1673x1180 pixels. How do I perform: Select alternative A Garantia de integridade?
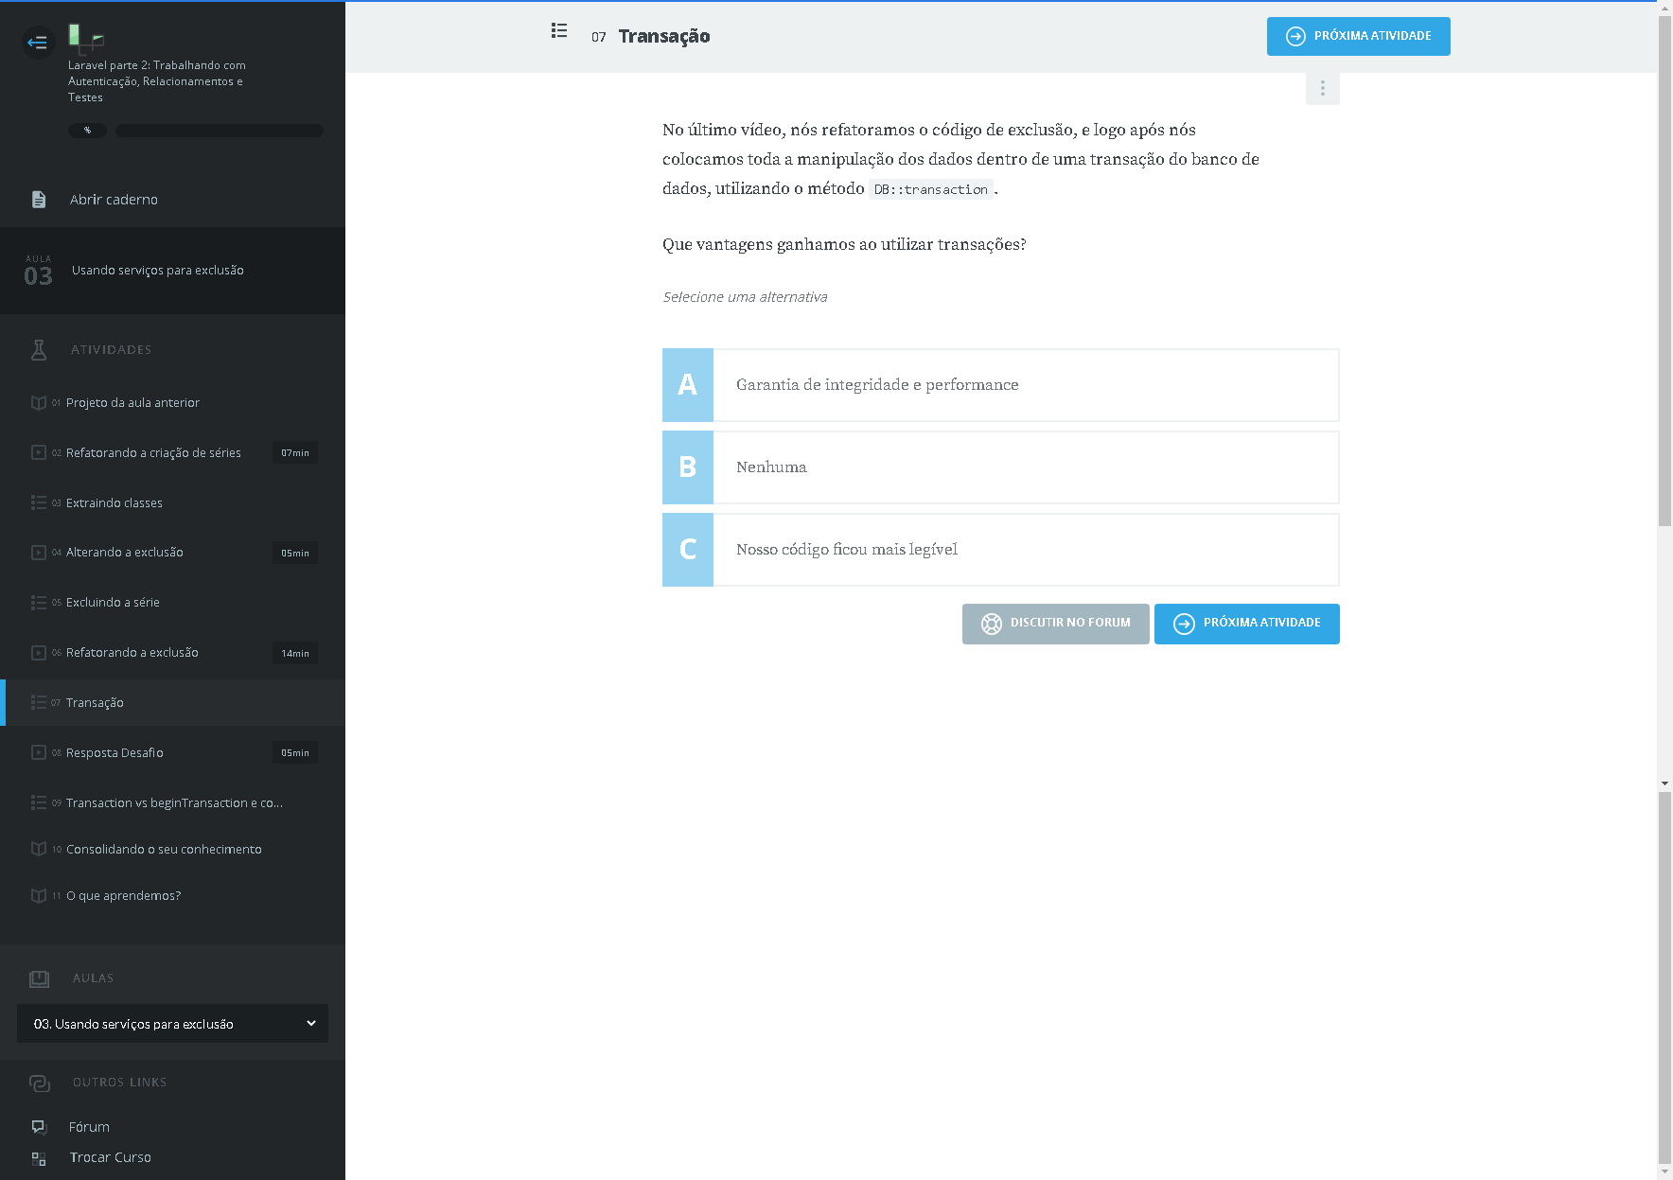coord(1000,385)
